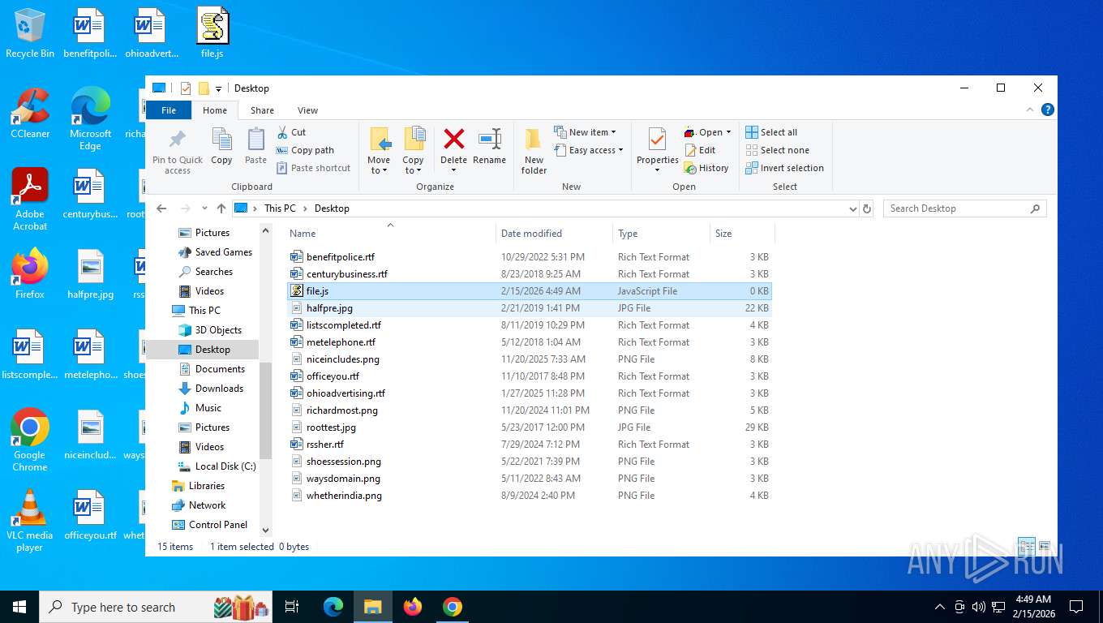This screenshot has height=623, width=1103.
Task: Select Downloads in navigation pane
Action: click(211, 389)
